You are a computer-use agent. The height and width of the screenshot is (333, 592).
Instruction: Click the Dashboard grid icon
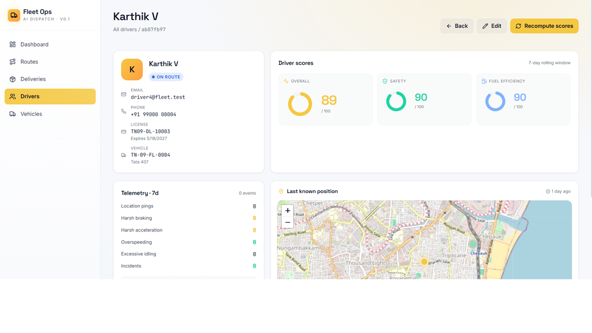coord(13,44)
